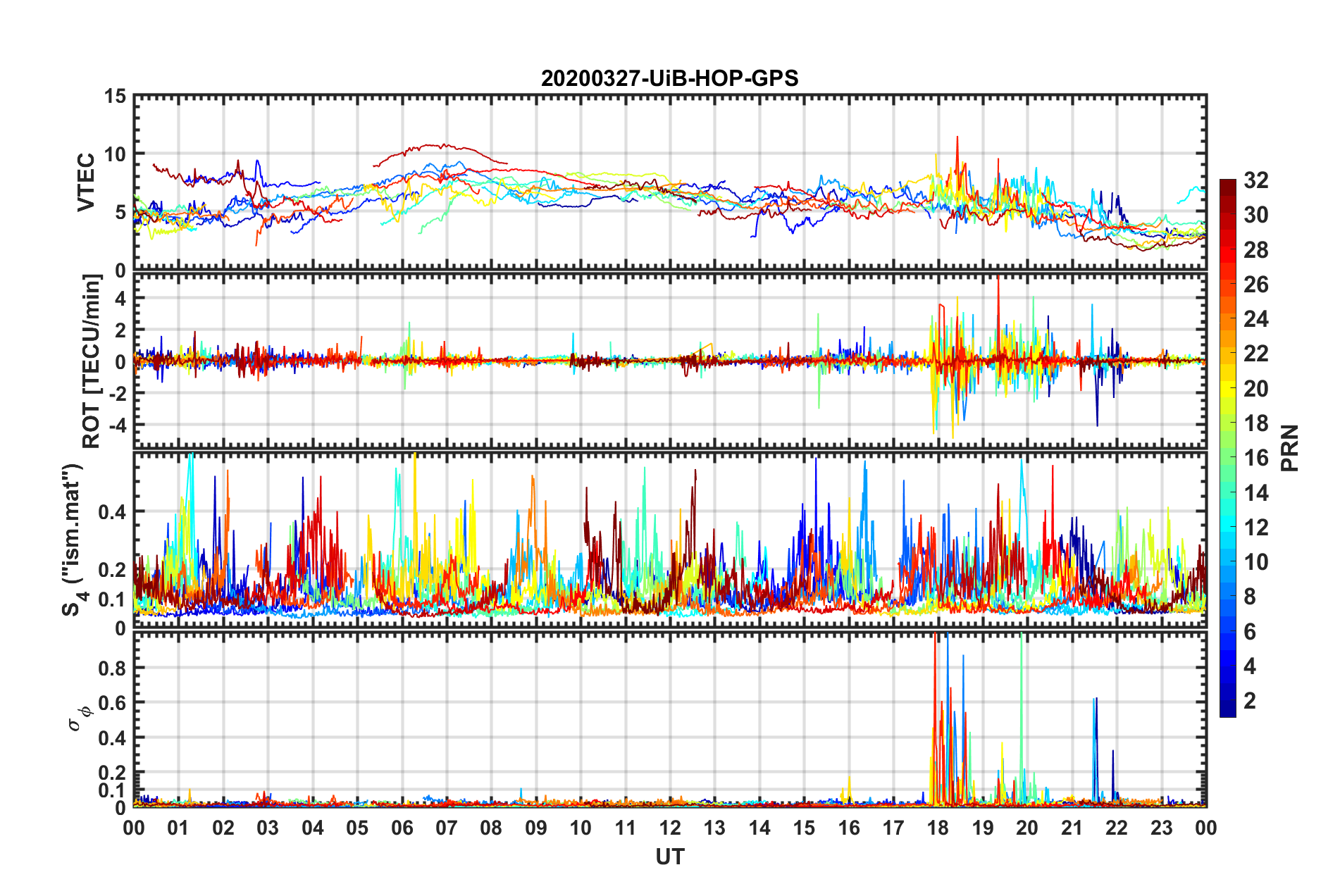Click the 15 tick label on the VTEC axis
This screenshot has height=896, width=1340.
115,97
